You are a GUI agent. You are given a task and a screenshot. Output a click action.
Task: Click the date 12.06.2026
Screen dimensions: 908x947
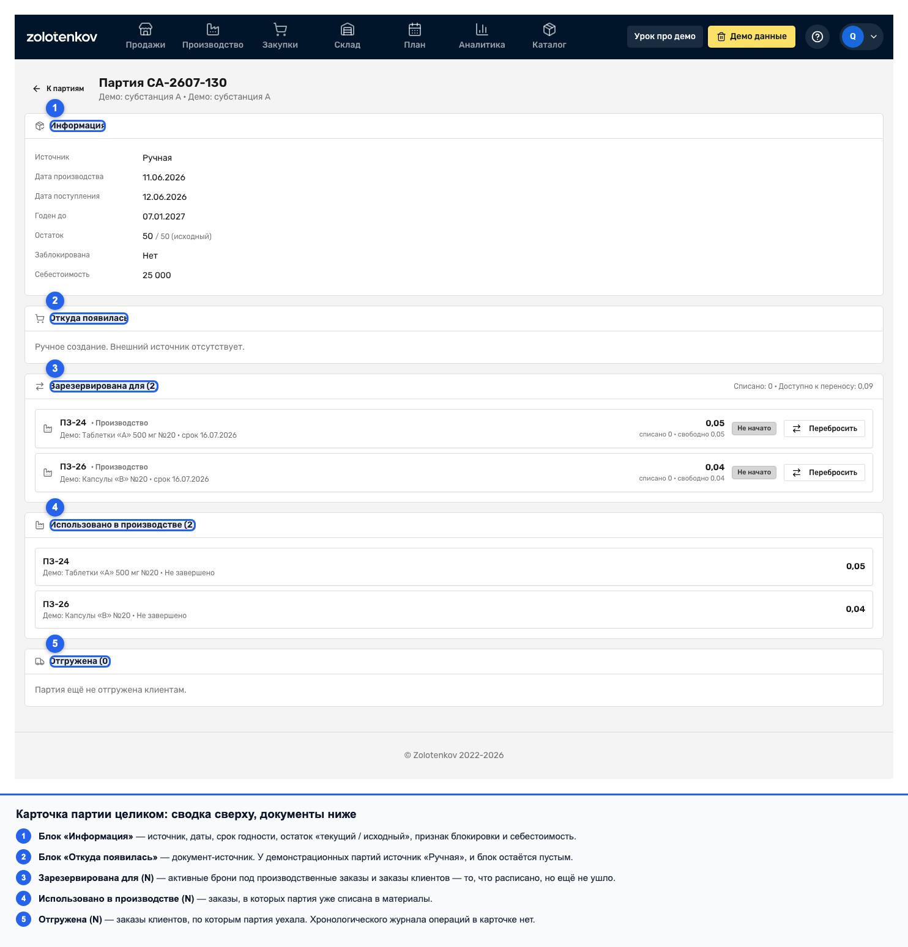165,197
